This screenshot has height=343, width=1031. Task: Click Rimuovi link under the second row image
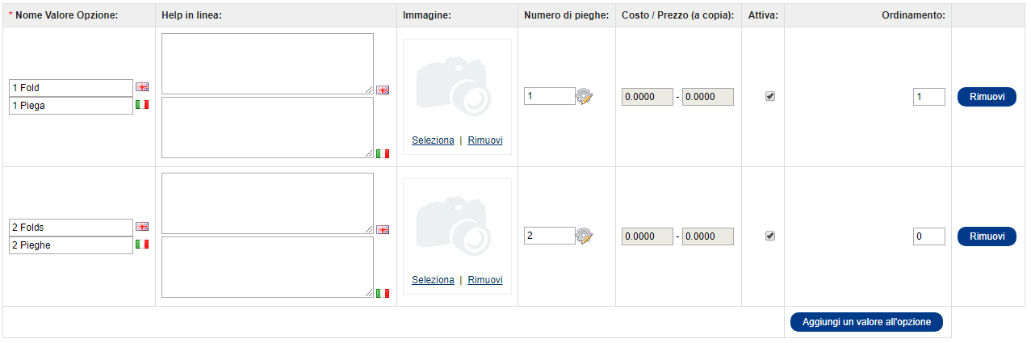click(485, 280)
